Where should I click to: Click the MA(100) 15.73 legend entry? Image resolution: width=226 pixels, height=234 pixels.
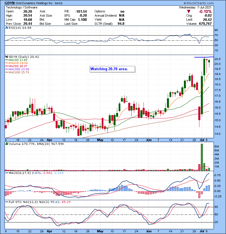17,72
